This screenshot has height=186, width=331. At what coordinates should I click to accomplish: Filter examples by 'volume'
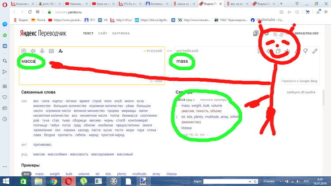(x=84, y=174)
